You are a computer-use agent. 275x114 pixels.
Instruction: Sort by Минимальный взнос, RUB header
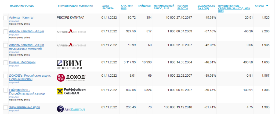click(x=164, y=7)
